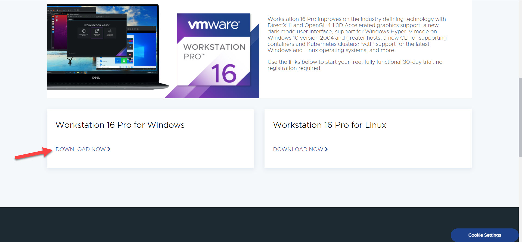Image resolution: width=522 pixels, height=242 pixels.
Task: Click the WORKSTATION PRO text on the box
Action: tap(214, 51)
